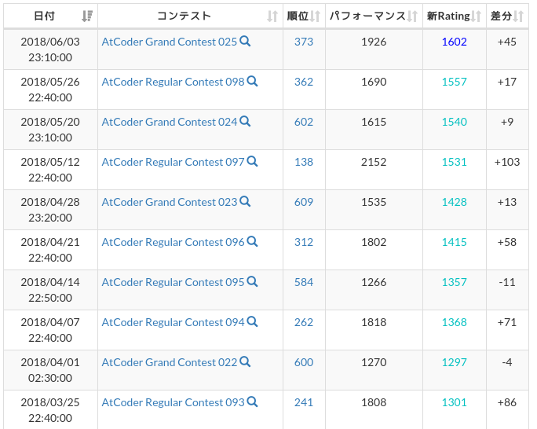Viewport: 537px width, 429px height.
Task: Sort table by 順位 column arrow
Action: (x=315, y=16)
